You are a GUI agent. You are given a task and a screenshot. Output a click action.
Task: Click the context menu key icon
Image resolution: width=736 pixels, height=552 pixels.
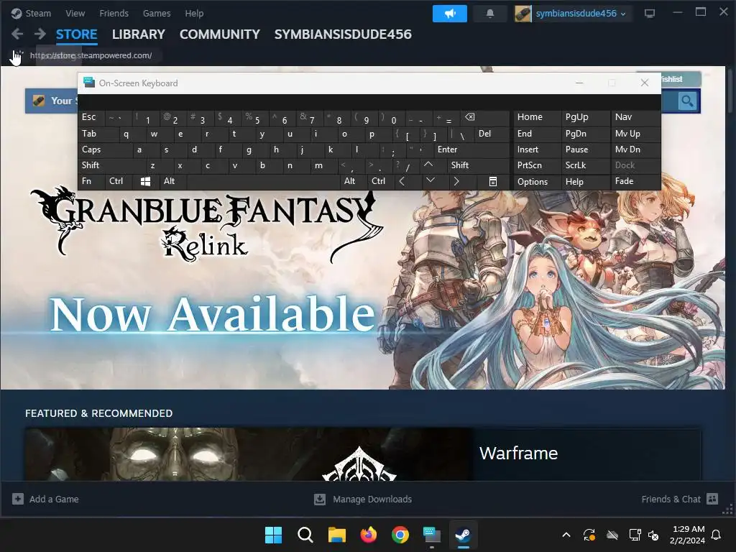[492, 181]
